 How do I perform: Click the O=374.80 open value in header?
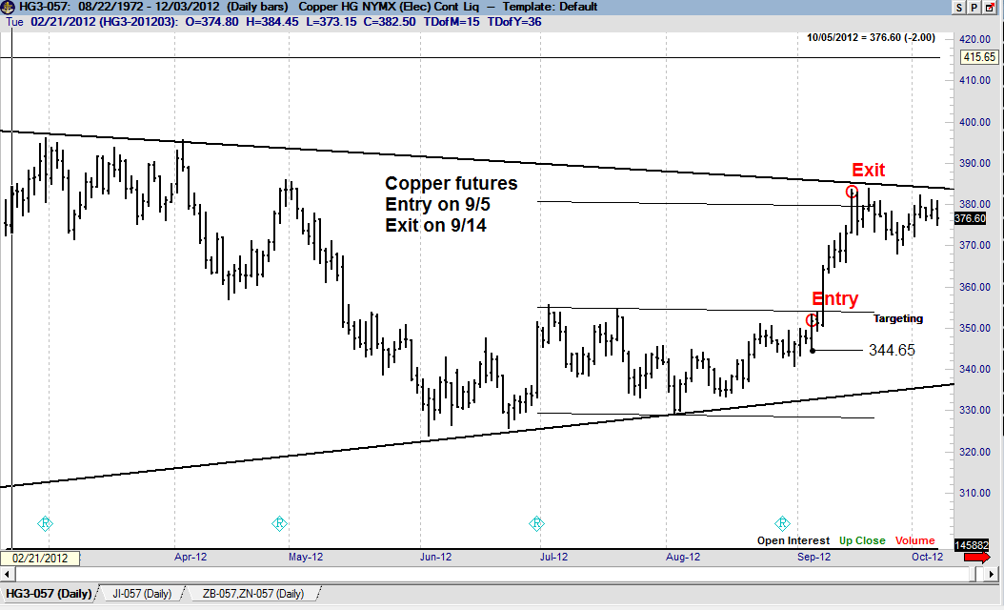point(211,22)
